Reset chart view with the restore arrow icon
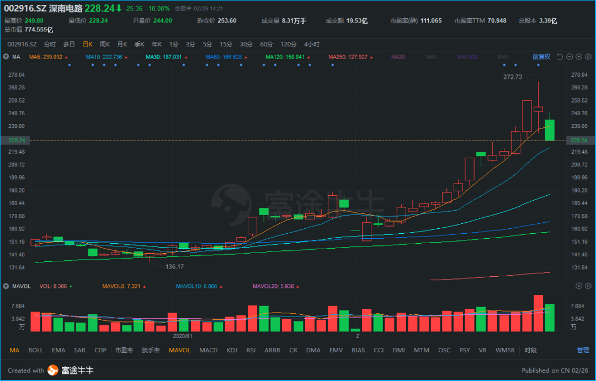Viewport: 596px width, 381px height. pyautogui.click(x=560, y=56)
